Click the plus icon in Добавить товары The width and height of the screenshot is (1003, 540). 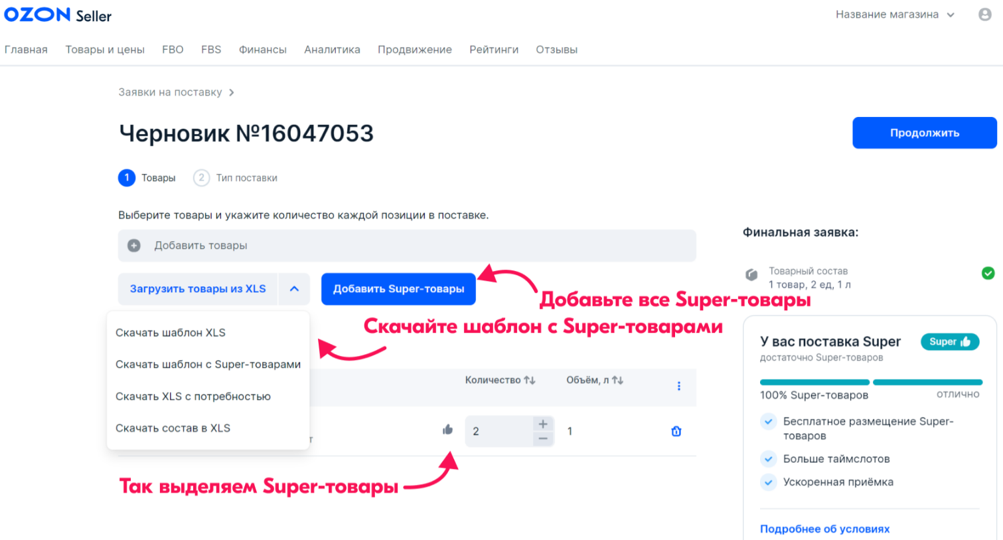(x=134, y=246)
